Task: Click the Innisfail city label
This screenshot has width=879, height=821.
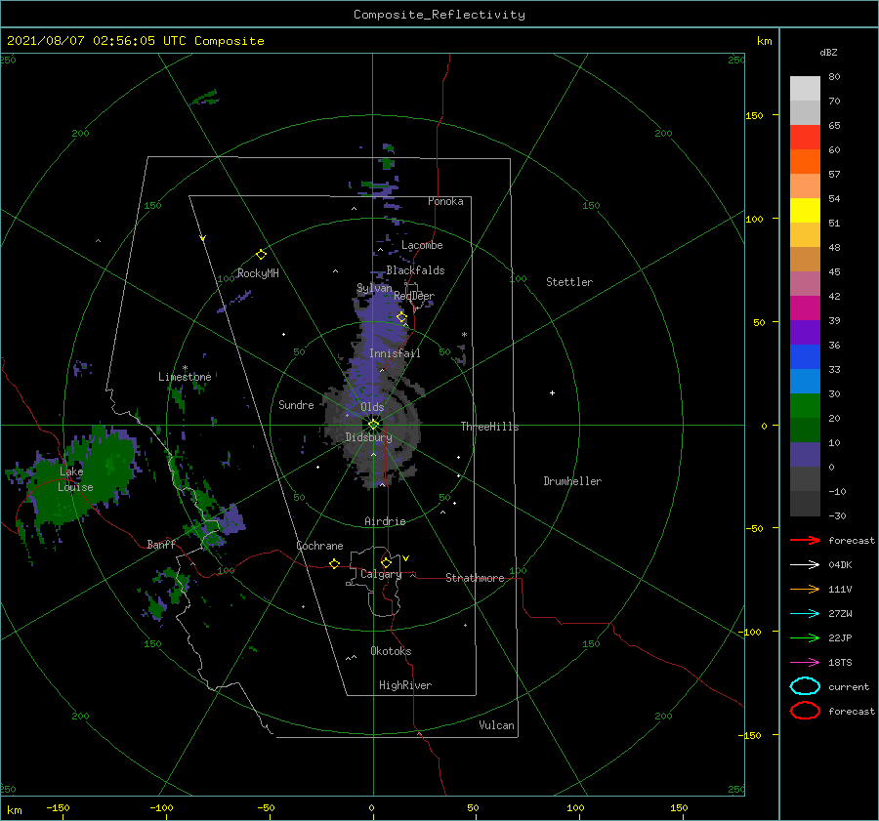Action: point(395,353)
